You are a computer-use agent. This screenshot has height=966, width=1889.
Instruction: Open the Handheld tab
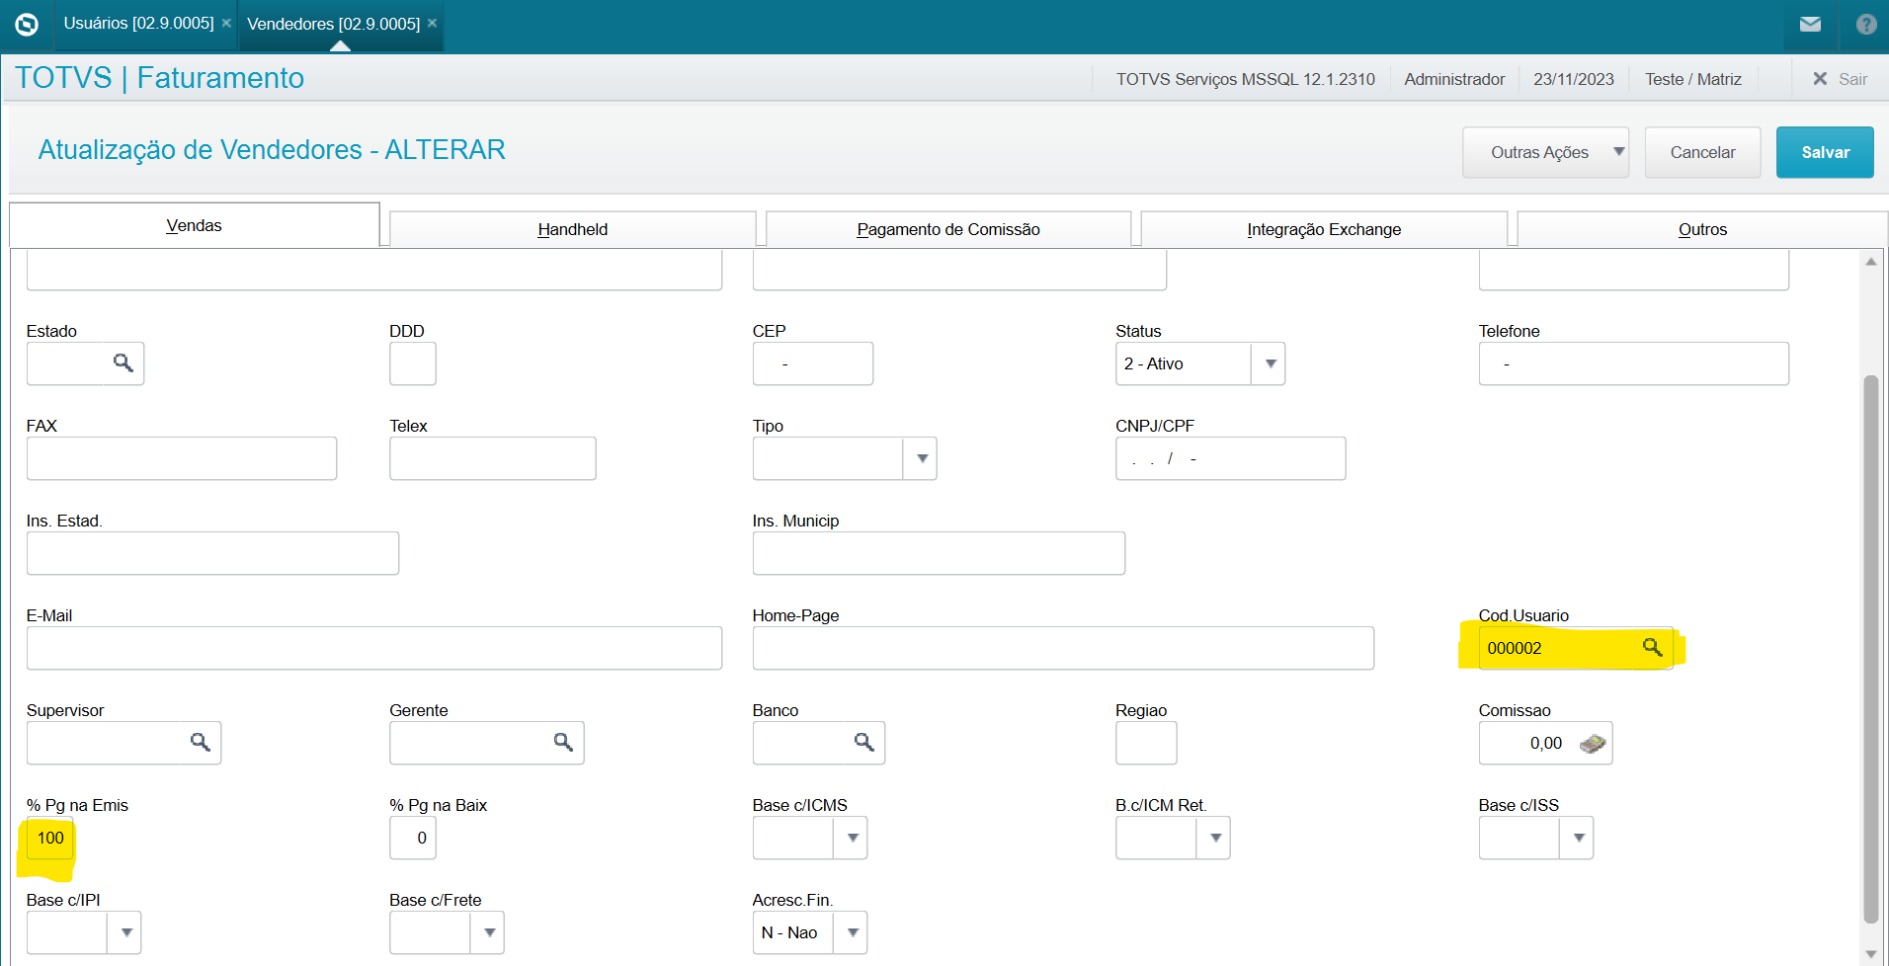pyautogui.click(x=573, y=229)
